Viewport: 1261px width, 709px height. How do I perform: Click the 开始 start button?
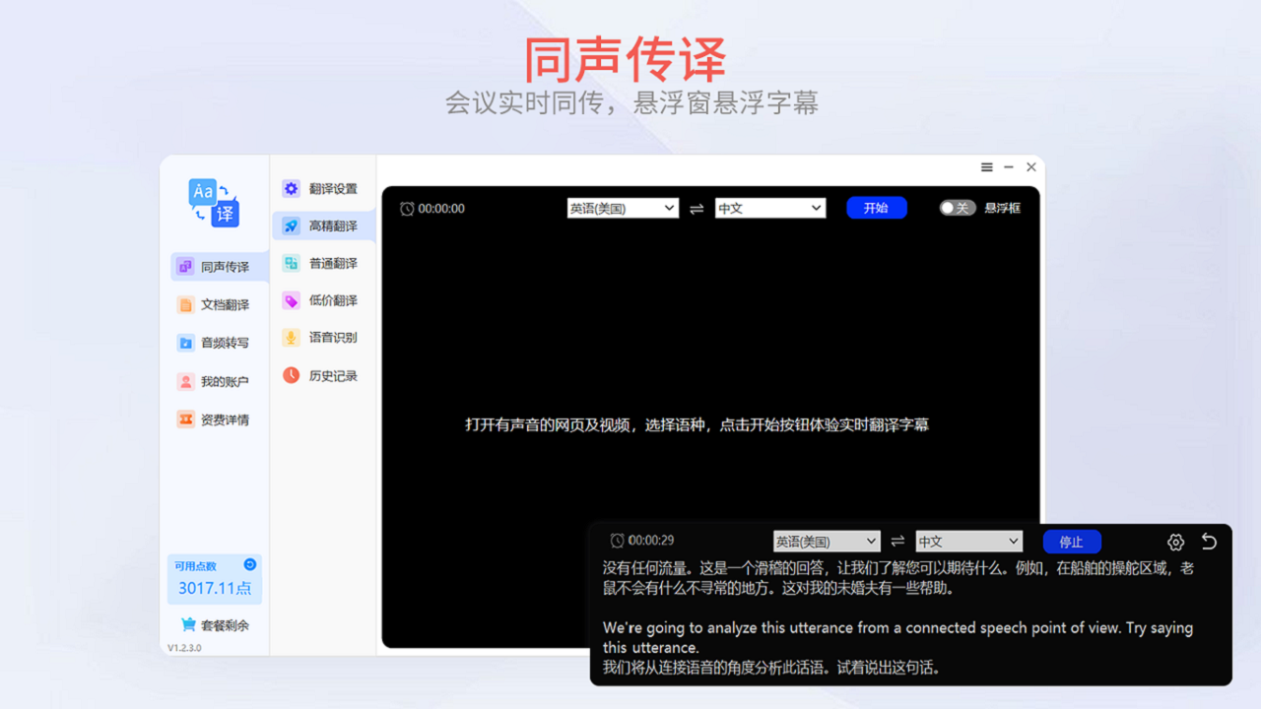(x=877, y=208)
